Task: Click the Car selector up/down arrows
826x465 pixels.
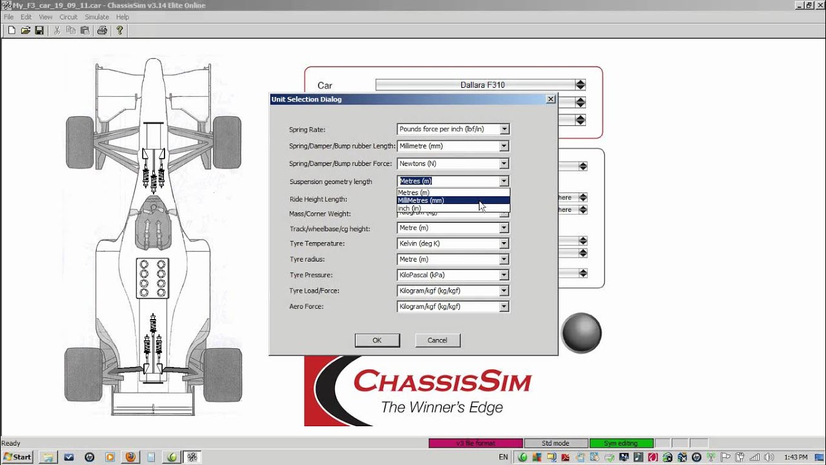Action: tap(580, 85)
